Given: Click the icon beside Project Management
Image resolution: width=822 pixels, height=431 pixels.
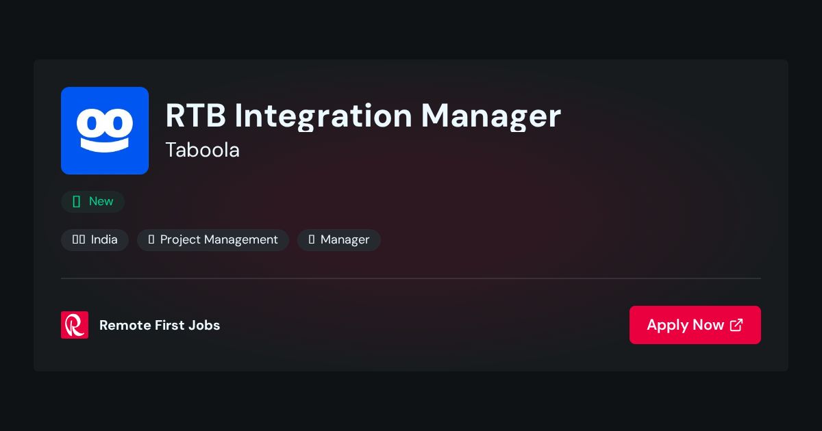Looking at the screenshot, I should [151, 239].
